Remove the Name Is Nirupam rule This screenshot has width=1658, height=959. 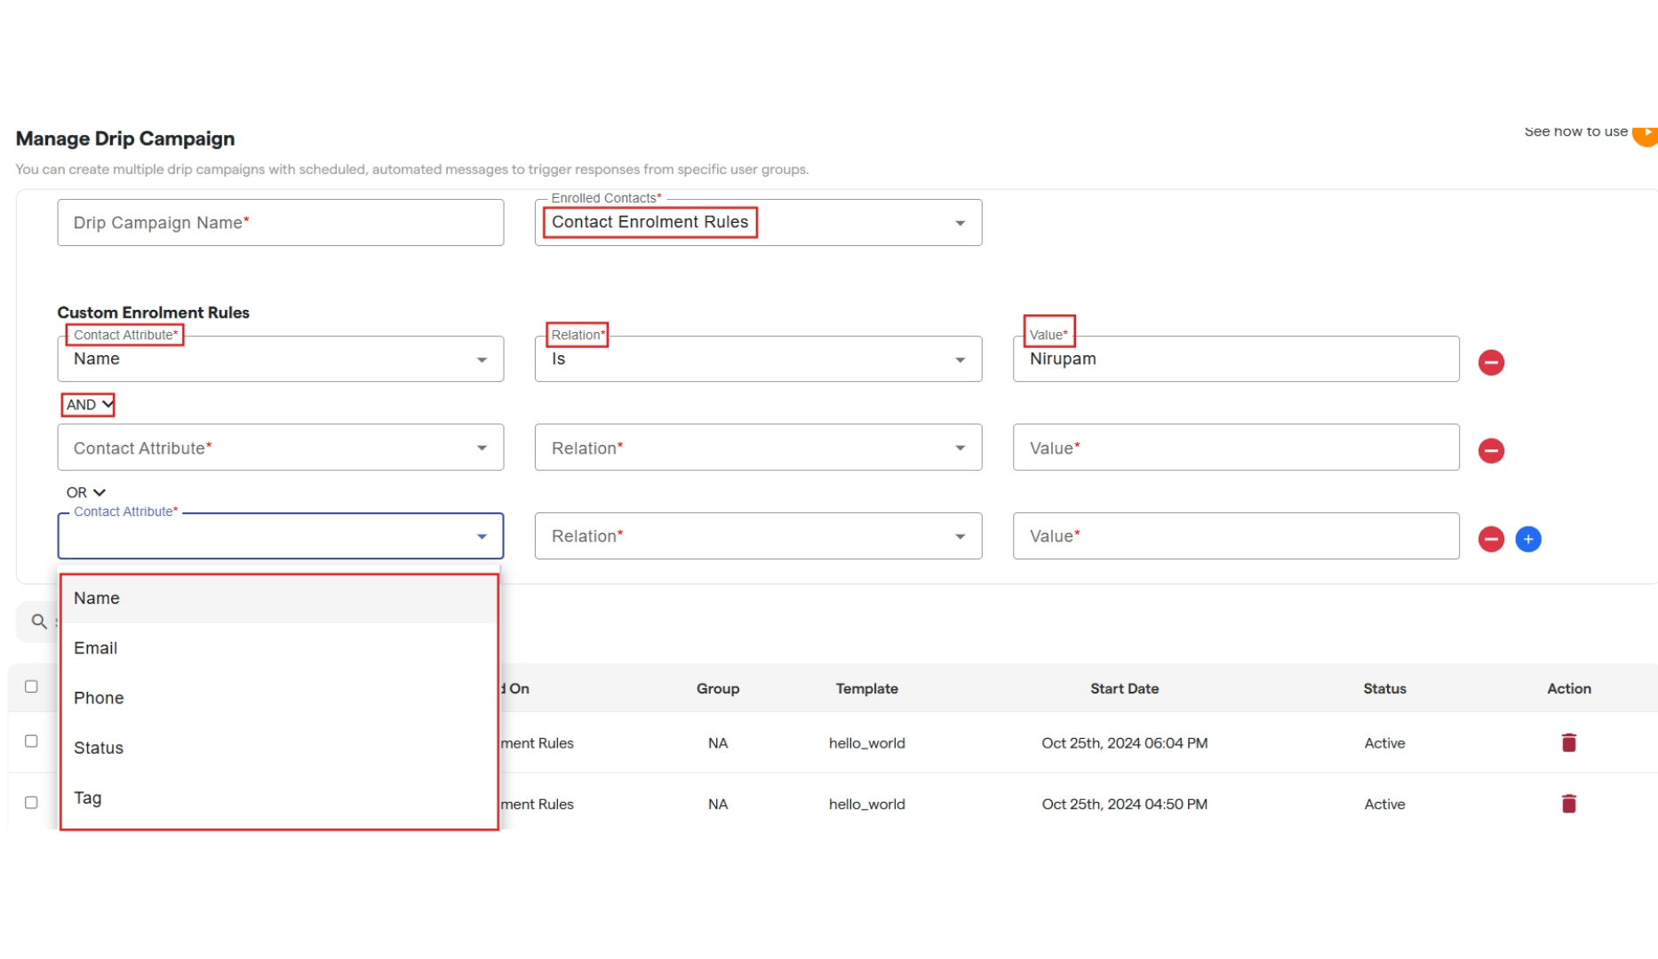click(1491, 362)
